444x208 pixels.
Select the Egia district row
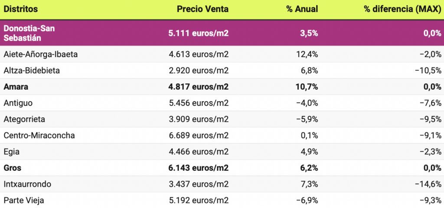(12, 152)
